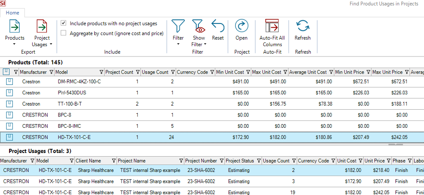Screen dimensions: 424x195
Task: Select the Crestron DM-RMC-4KZ-100-C row
Action: (x=79, y=82)
